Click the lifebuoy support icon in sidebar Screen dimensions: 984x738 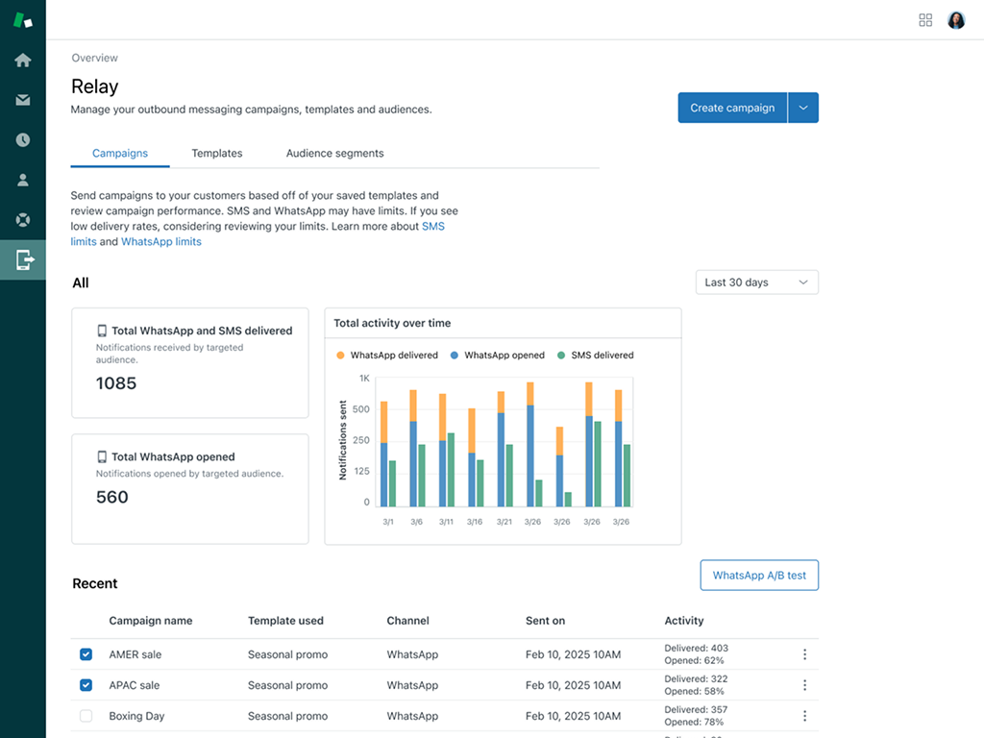[23, 219]
